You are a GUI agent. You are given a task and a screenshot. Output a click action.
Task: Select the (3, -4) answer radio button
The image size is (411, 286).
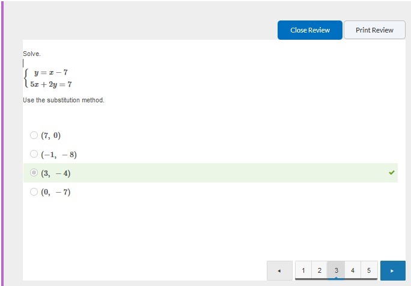pos(34,173)
